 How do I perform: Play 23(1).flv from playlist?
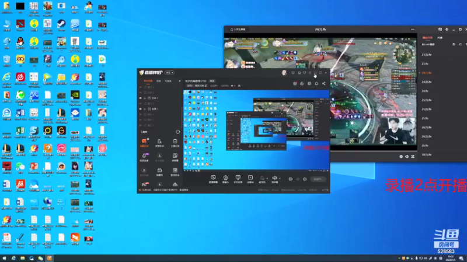tap(427, 55)
